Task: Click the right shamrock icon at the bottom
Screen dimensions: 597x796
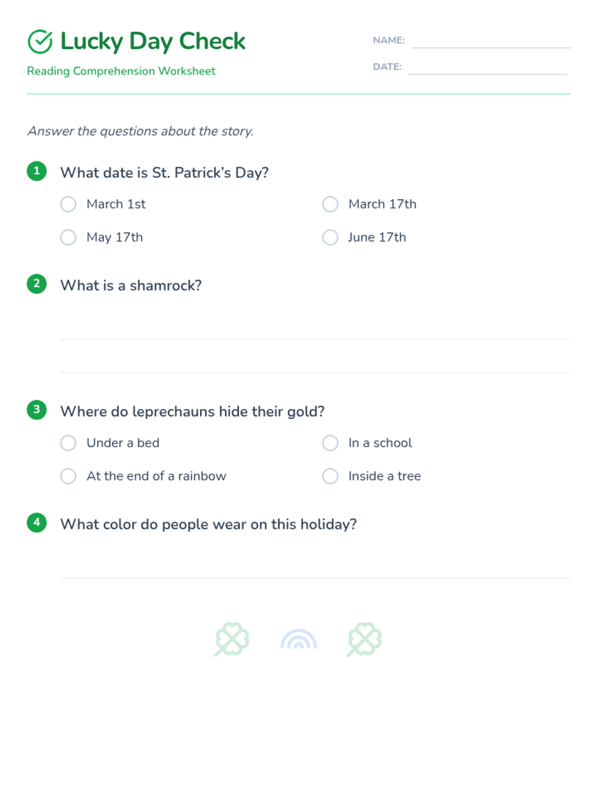Action: coord(365,639)
